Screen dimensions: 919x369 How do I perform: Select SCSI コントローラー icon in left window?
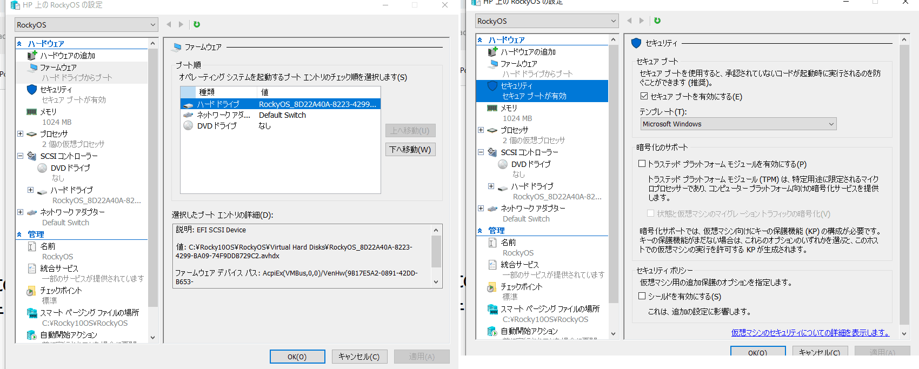click(32, 156)
